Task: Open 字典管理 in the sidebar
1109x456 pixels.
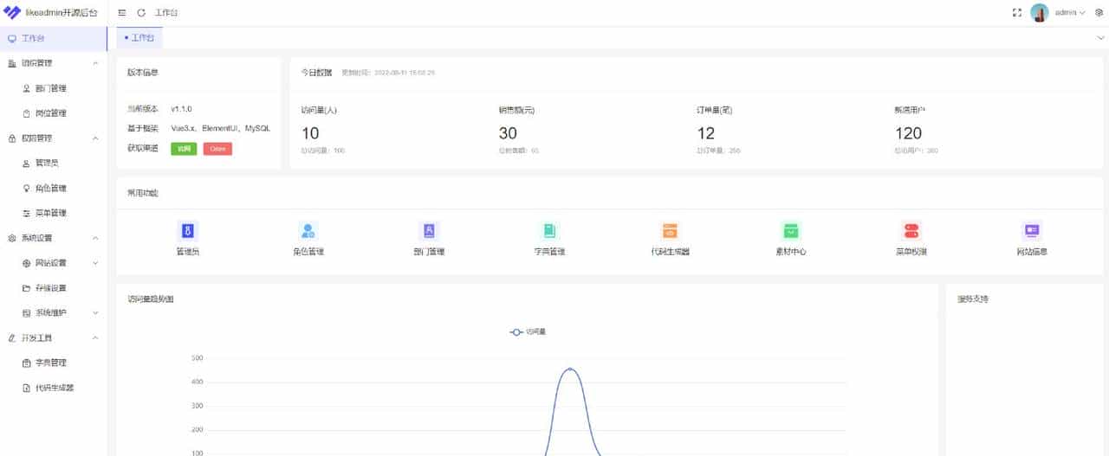Action: pyautogui.click(x=54, y=363)
